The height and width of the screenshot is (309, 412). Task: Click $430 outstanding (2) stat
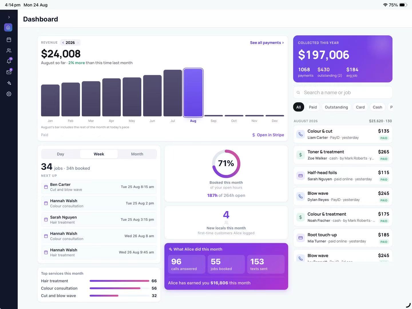click(330, 72)
